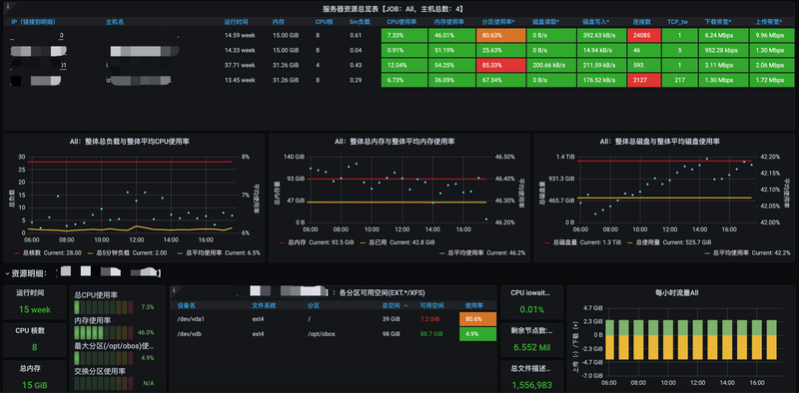This screenshot has width=799, height=393.
Task: Click the 952.28 kbps download bandwidth cell
Action: pyautogui.click(x=722, y=51)
